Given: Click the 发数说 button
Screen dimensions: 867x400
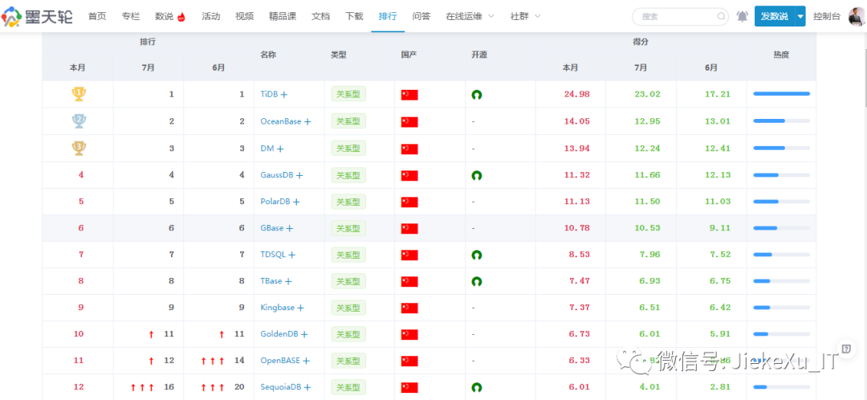Looking at the screenshot, I should tap(774, 17).
